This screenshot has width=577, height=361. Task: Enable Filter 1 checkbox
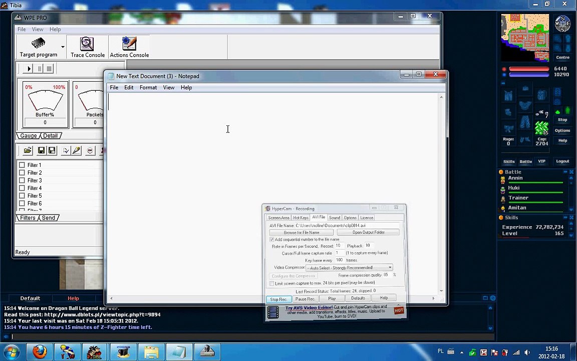tap(22, 165)
